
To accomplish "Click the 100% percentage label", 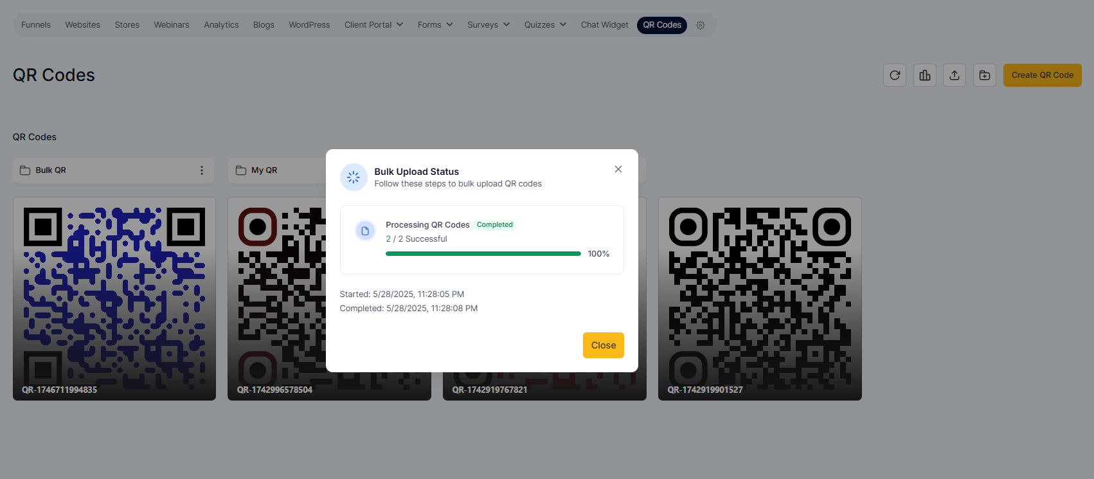I will coord(598,254).
